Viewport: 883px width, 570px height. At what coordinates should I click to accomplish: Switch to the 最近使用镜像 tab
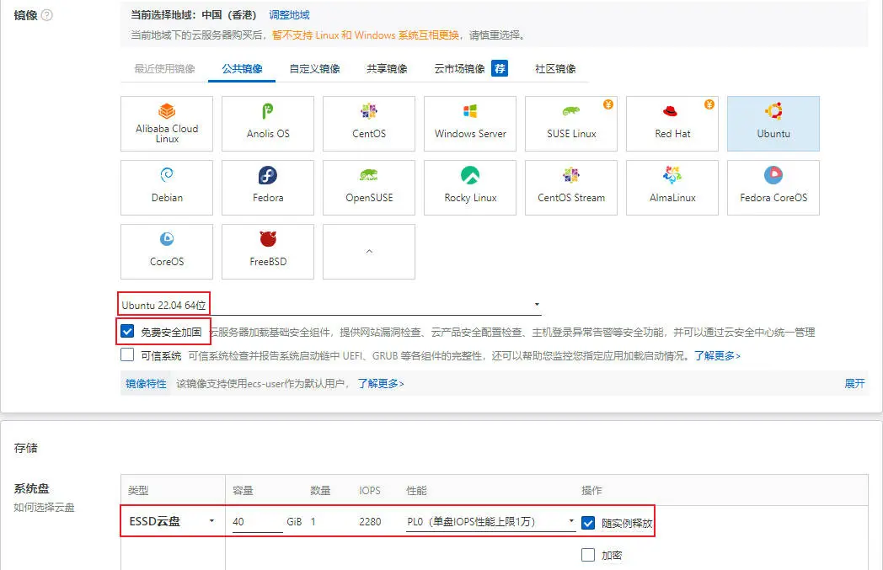tap(164, 69)
